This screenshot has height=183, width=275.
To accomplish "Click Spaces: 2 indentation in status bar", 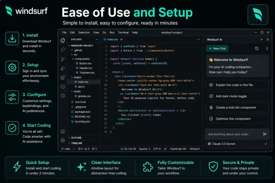I will point(144,149).
